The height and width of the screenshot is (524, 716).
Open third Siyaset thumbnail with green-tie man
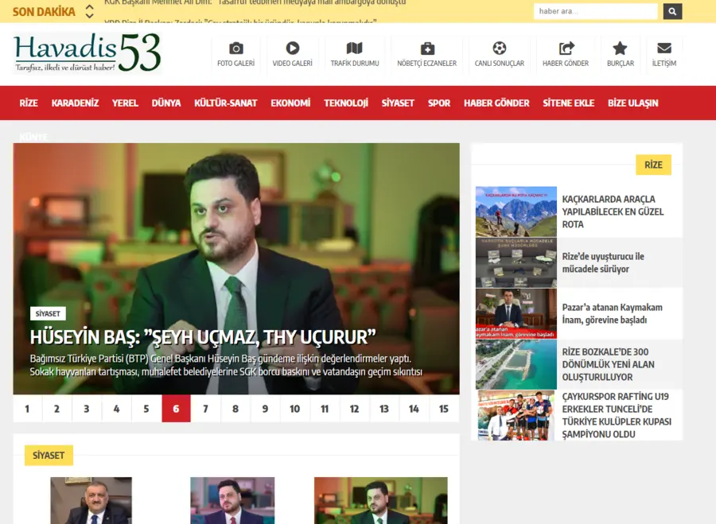coord(381,500)
